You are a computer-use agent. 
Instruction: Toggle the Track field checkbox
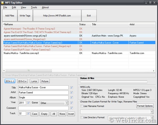[28, 113]
